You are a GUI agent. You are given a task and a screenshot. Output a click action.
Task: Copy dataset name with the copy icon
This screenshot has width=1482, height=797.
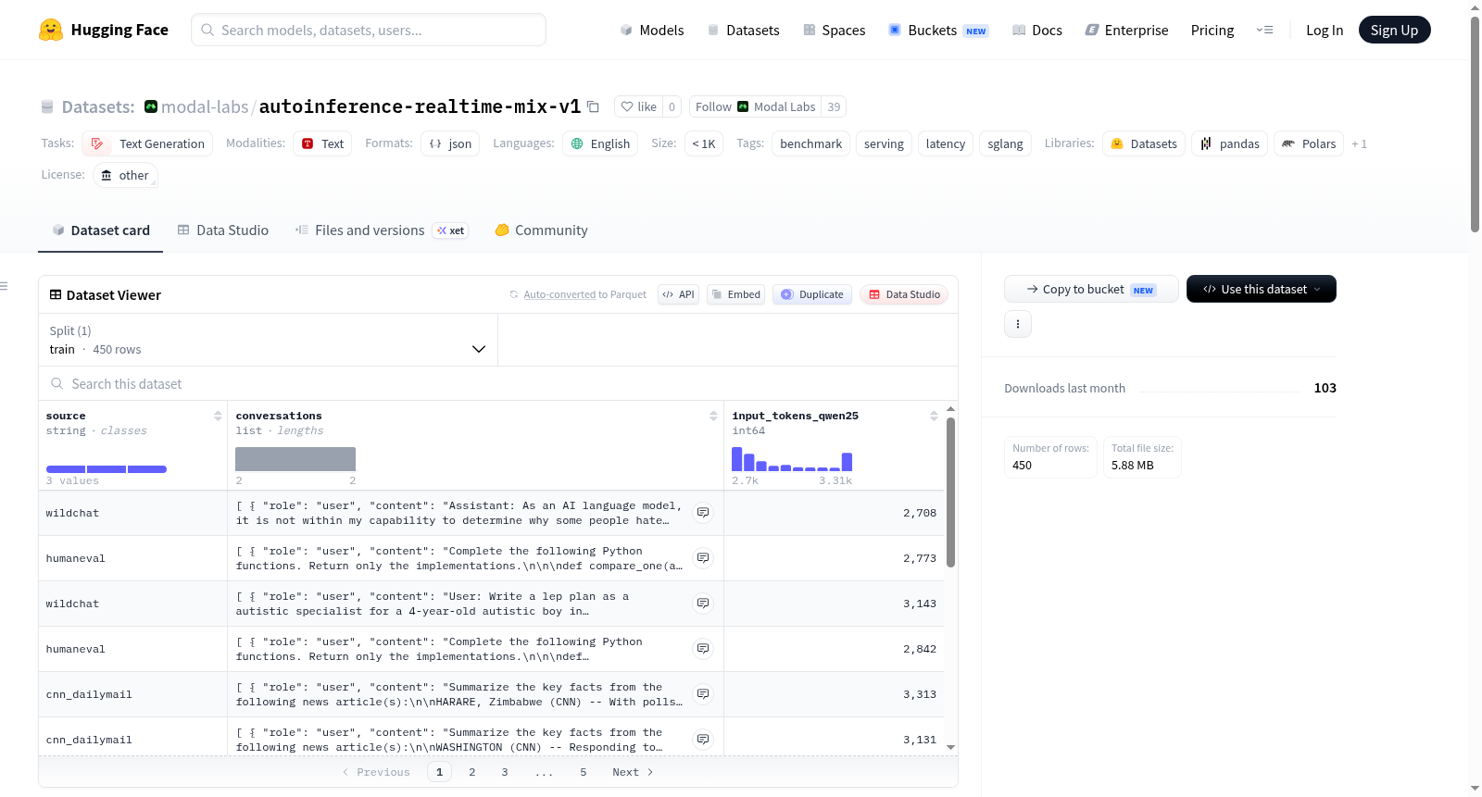pos(593,106)
